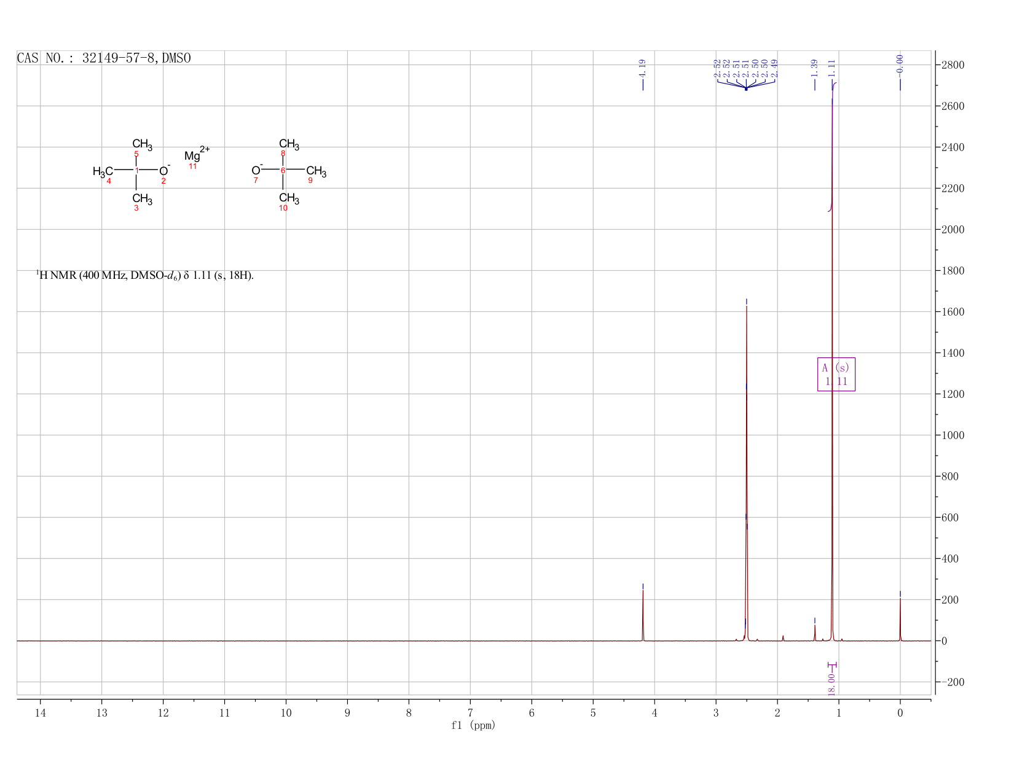The image size is (1014, 783).
Task: Select the CAS NO. 32149-57-8 title text
Action: [104, 58]
